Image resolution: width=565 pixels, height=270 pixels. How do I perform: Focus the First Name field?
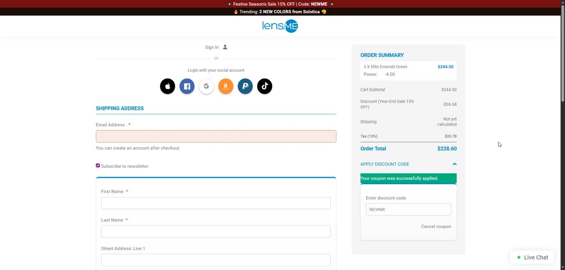(x=216, y=203)
